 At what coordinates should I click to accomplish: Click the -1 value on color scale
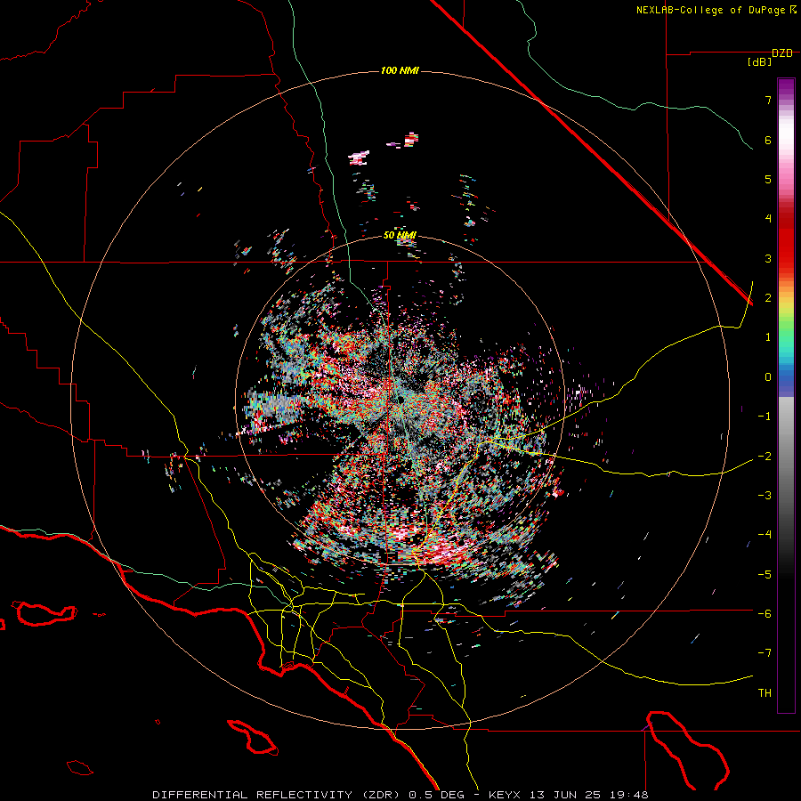tap(765, 416)
